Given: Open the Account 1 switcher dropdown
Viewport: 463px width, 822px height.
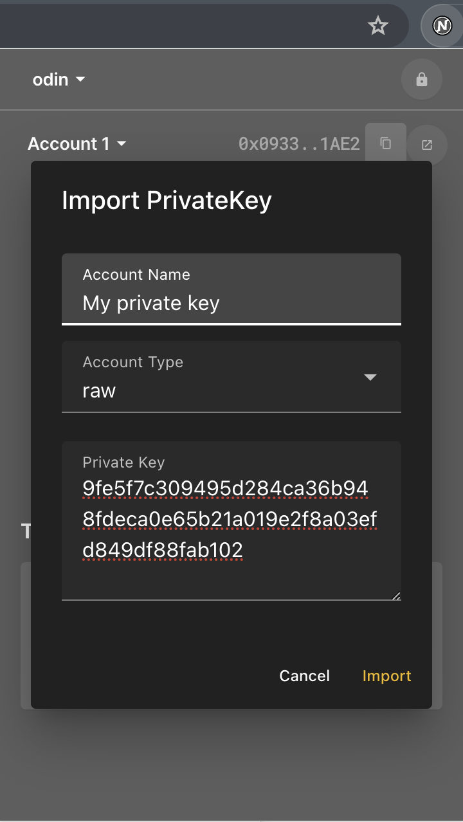Looking at the screenshot, I should pyautogui.click(x=77, y=143).
